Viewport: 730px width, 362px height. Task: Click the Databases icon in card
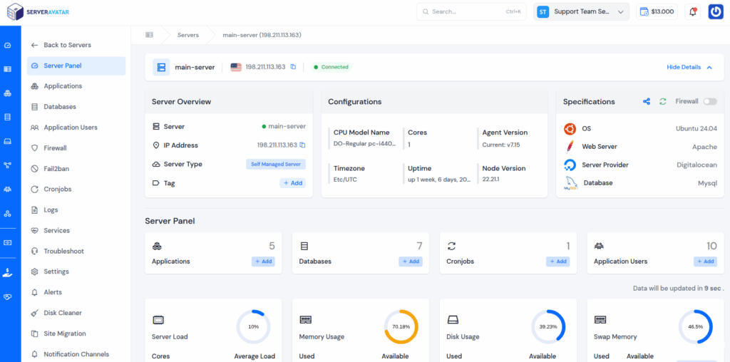point(304,246)
